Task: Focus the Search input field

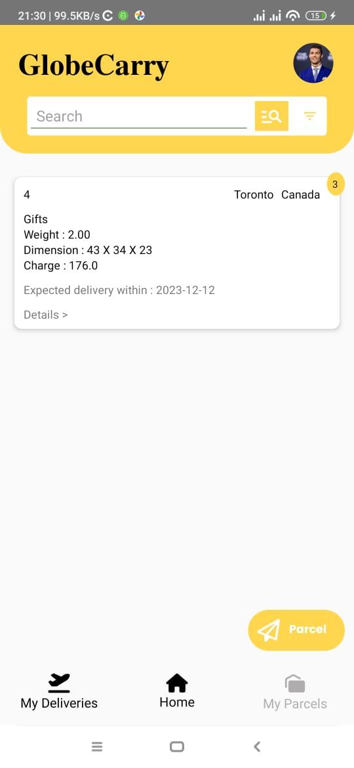Action: point(139,116)
